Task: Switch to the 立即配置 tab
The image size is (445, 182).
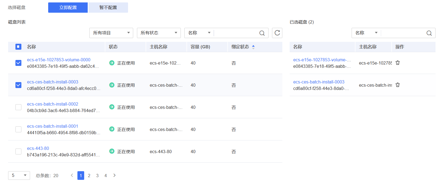Action: click(68, 8)
